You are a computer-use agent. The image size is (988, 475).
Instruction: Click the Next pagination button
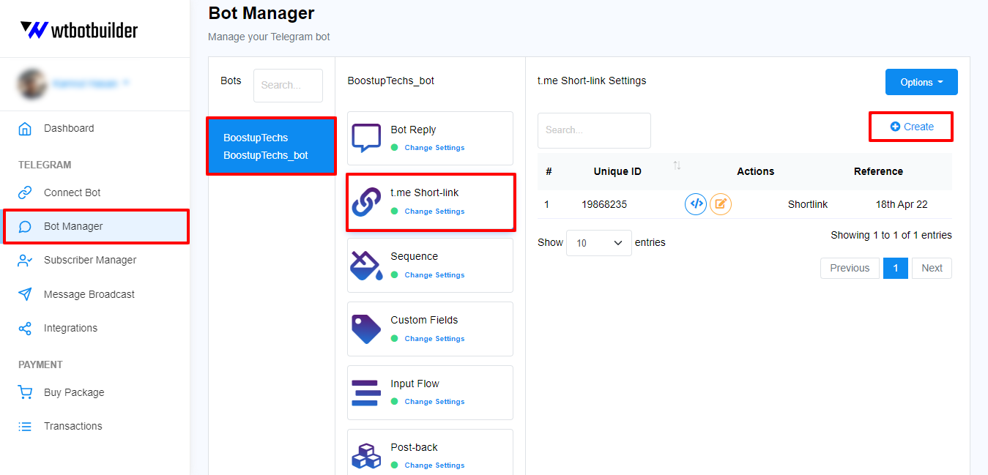coord(932,268)
